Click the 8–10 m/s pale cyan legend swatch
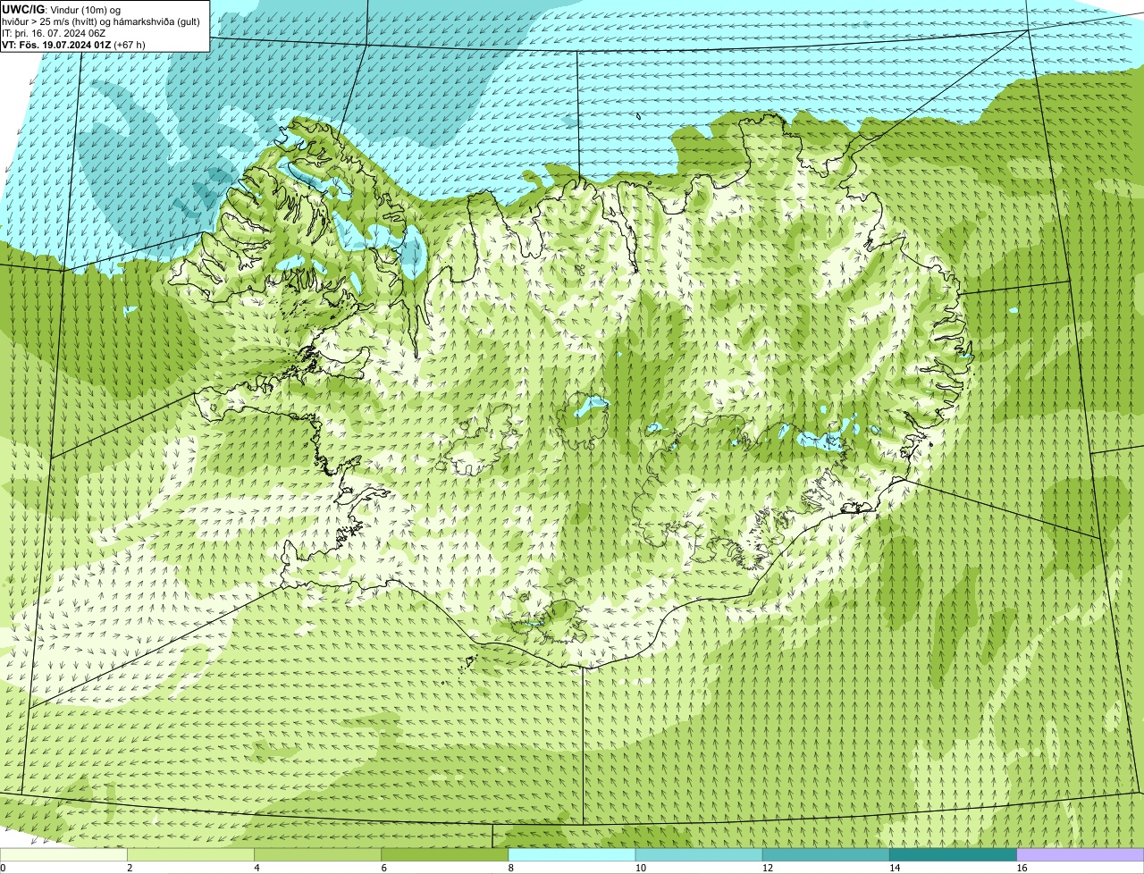This screenshot has height=874, width=1144. tap(572, 854)
